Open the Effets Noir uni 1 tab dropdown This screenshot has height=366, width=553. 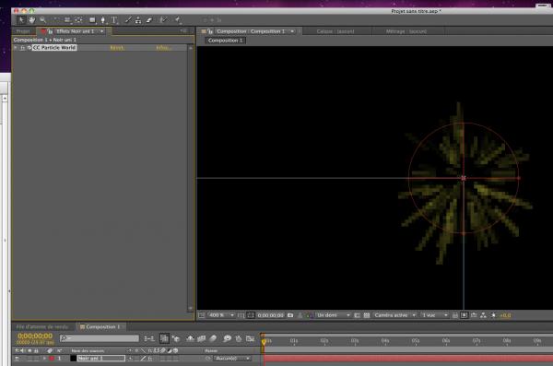[102, 31]
